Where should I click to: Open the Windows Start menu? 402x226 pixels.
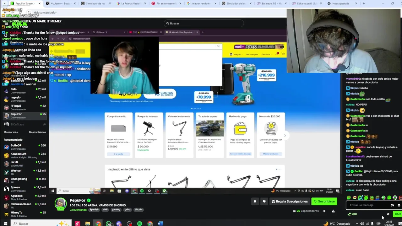point(5,223)
